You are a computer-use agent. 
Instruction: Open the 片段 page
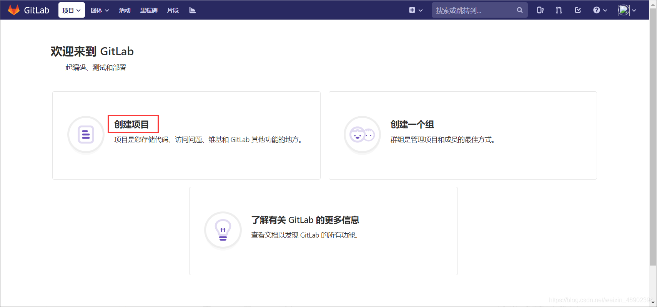[x=173, y=10]
